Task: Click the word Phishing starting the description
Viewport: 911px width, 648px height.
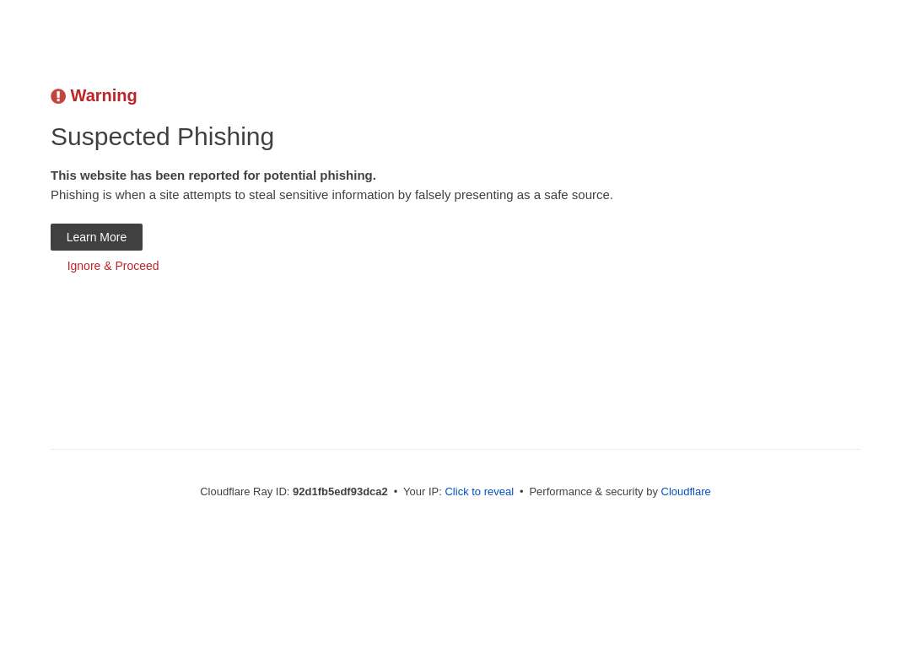Action: tap(75, 195)
